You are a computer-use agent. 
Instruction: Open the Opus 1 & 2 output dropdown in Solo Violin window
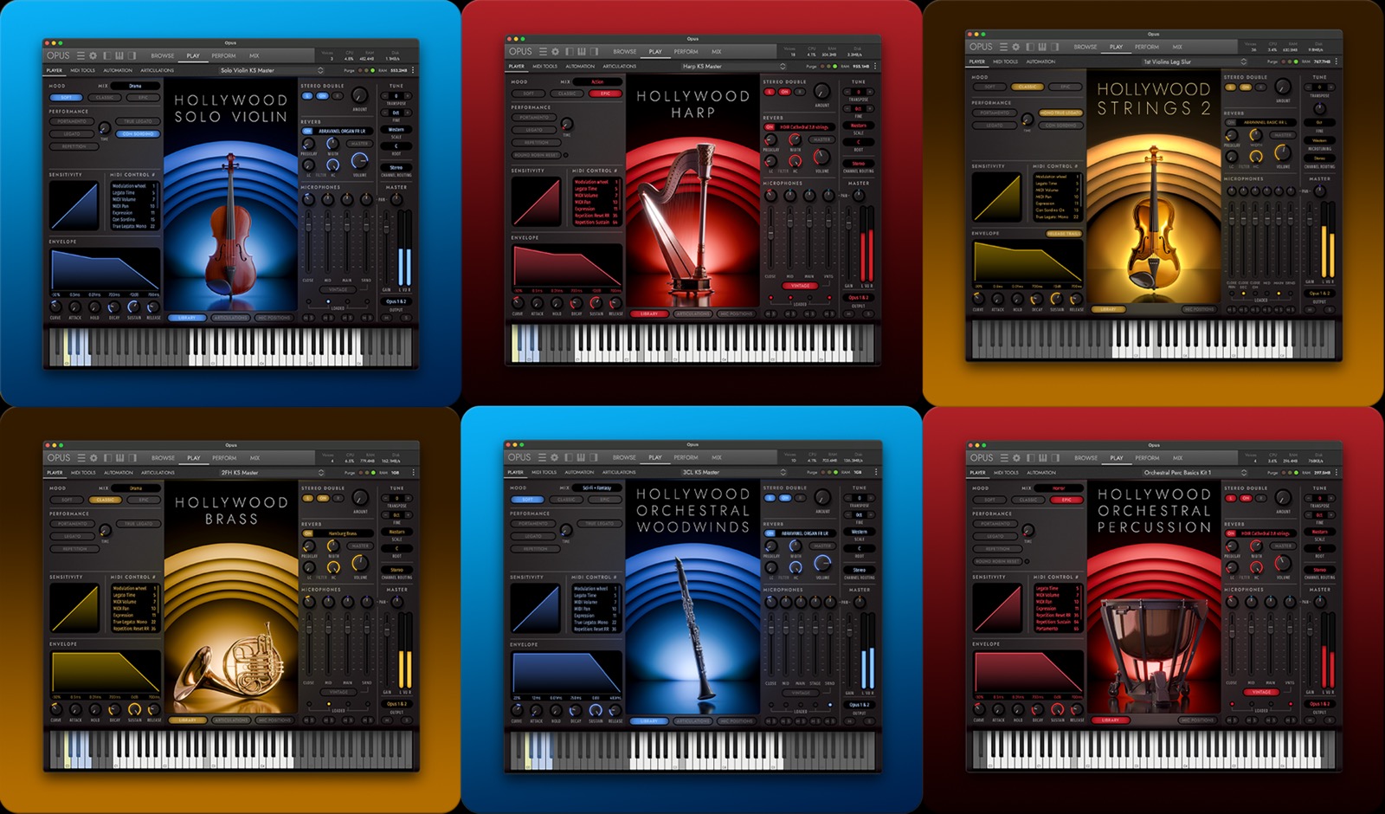396,301
